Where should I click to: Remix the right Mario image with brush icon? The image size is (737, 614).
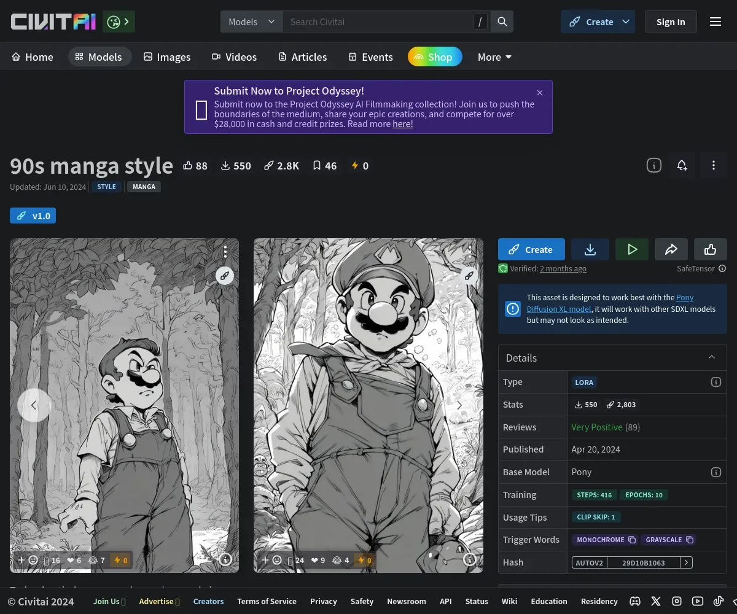pos(469,276)
